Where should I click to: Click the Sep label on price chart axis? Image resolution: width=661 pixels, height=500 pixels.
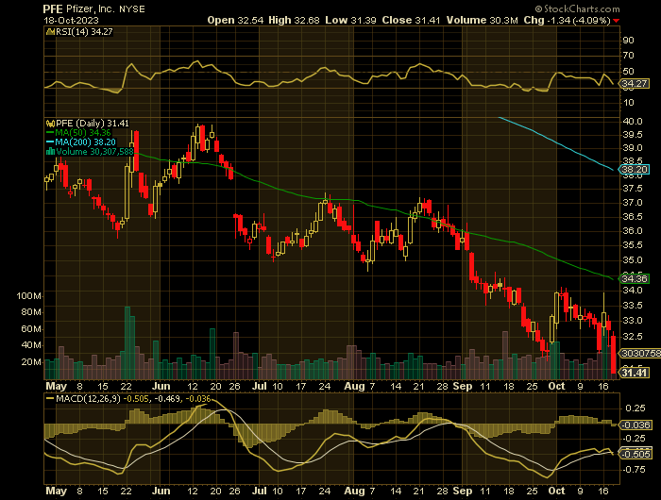463,386
